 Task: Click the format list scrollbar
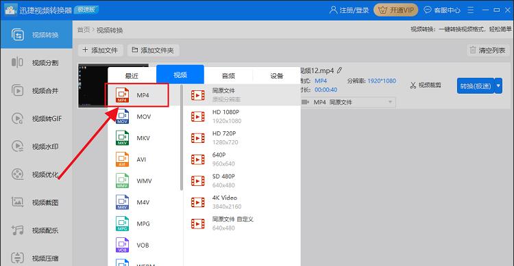tap(182, 137)
